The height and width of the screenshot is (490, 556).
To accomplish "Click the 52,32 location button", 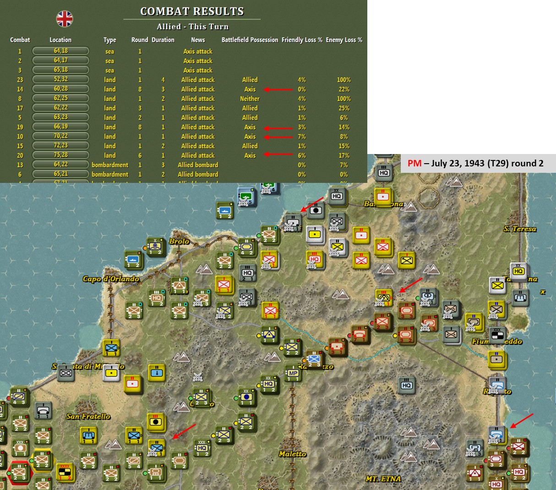I will coord(61,79).
